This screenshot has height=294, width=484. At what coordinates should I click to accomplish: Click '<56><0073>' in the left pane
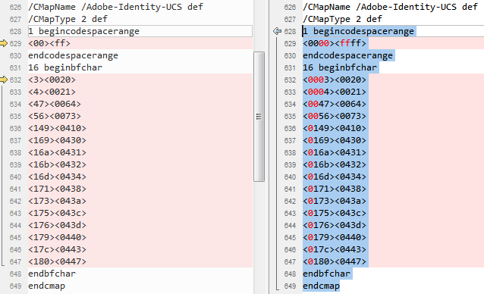[x=55, y=116]
